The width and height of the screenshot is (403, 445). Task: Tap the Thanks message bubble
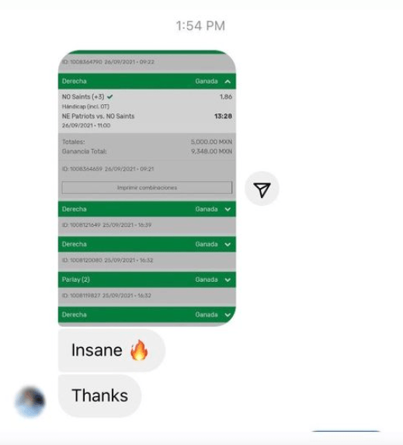click(99, 395)
